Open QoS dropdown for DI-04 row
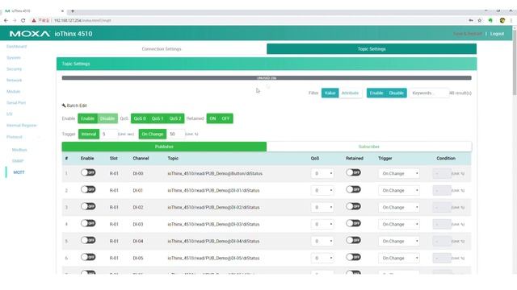Screen dimensions: 517x290 322,241
